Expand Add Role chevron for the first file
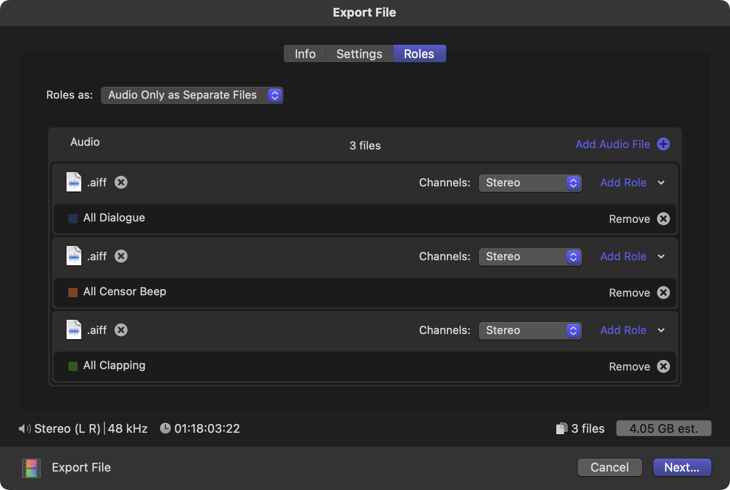 [x=661, y=183]
